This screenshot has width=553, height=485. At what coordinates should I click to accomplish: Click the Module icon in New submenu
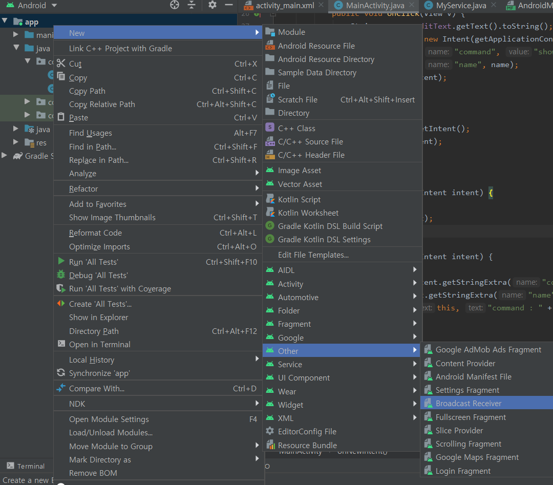click(x=270, y=32)
